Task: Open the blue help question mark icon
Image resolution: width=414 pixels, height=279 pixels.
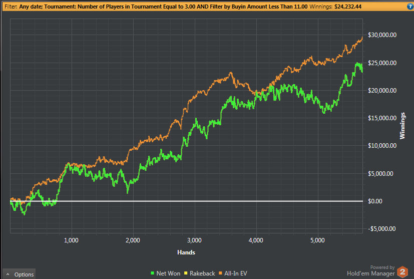Action: pos(410,7)
